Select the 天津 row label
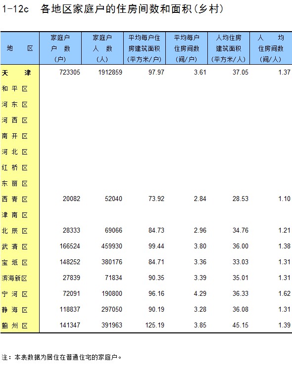The width and height of the screenshot is (292, 365). pyautogui.click(x=16, y=73)
